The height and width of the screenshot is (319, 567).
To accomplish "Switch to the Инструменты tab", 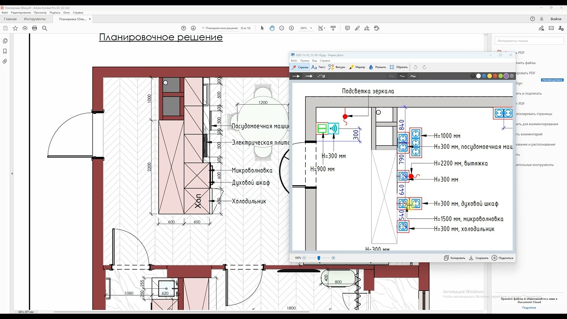I will pos(35,19).
